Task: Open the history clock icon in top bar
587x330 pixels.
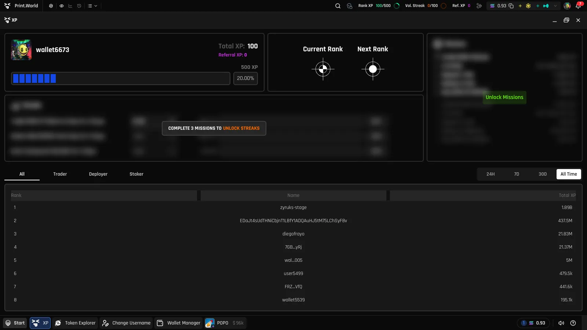Action: (x=79, y=6)
